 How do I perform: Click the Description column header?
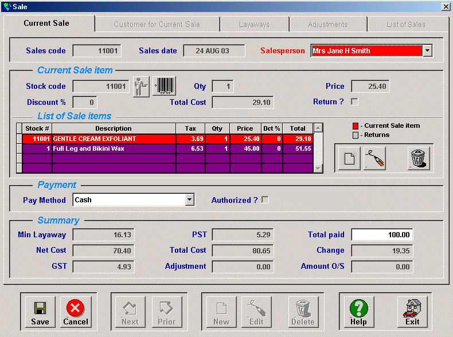[x=114, y=128]
